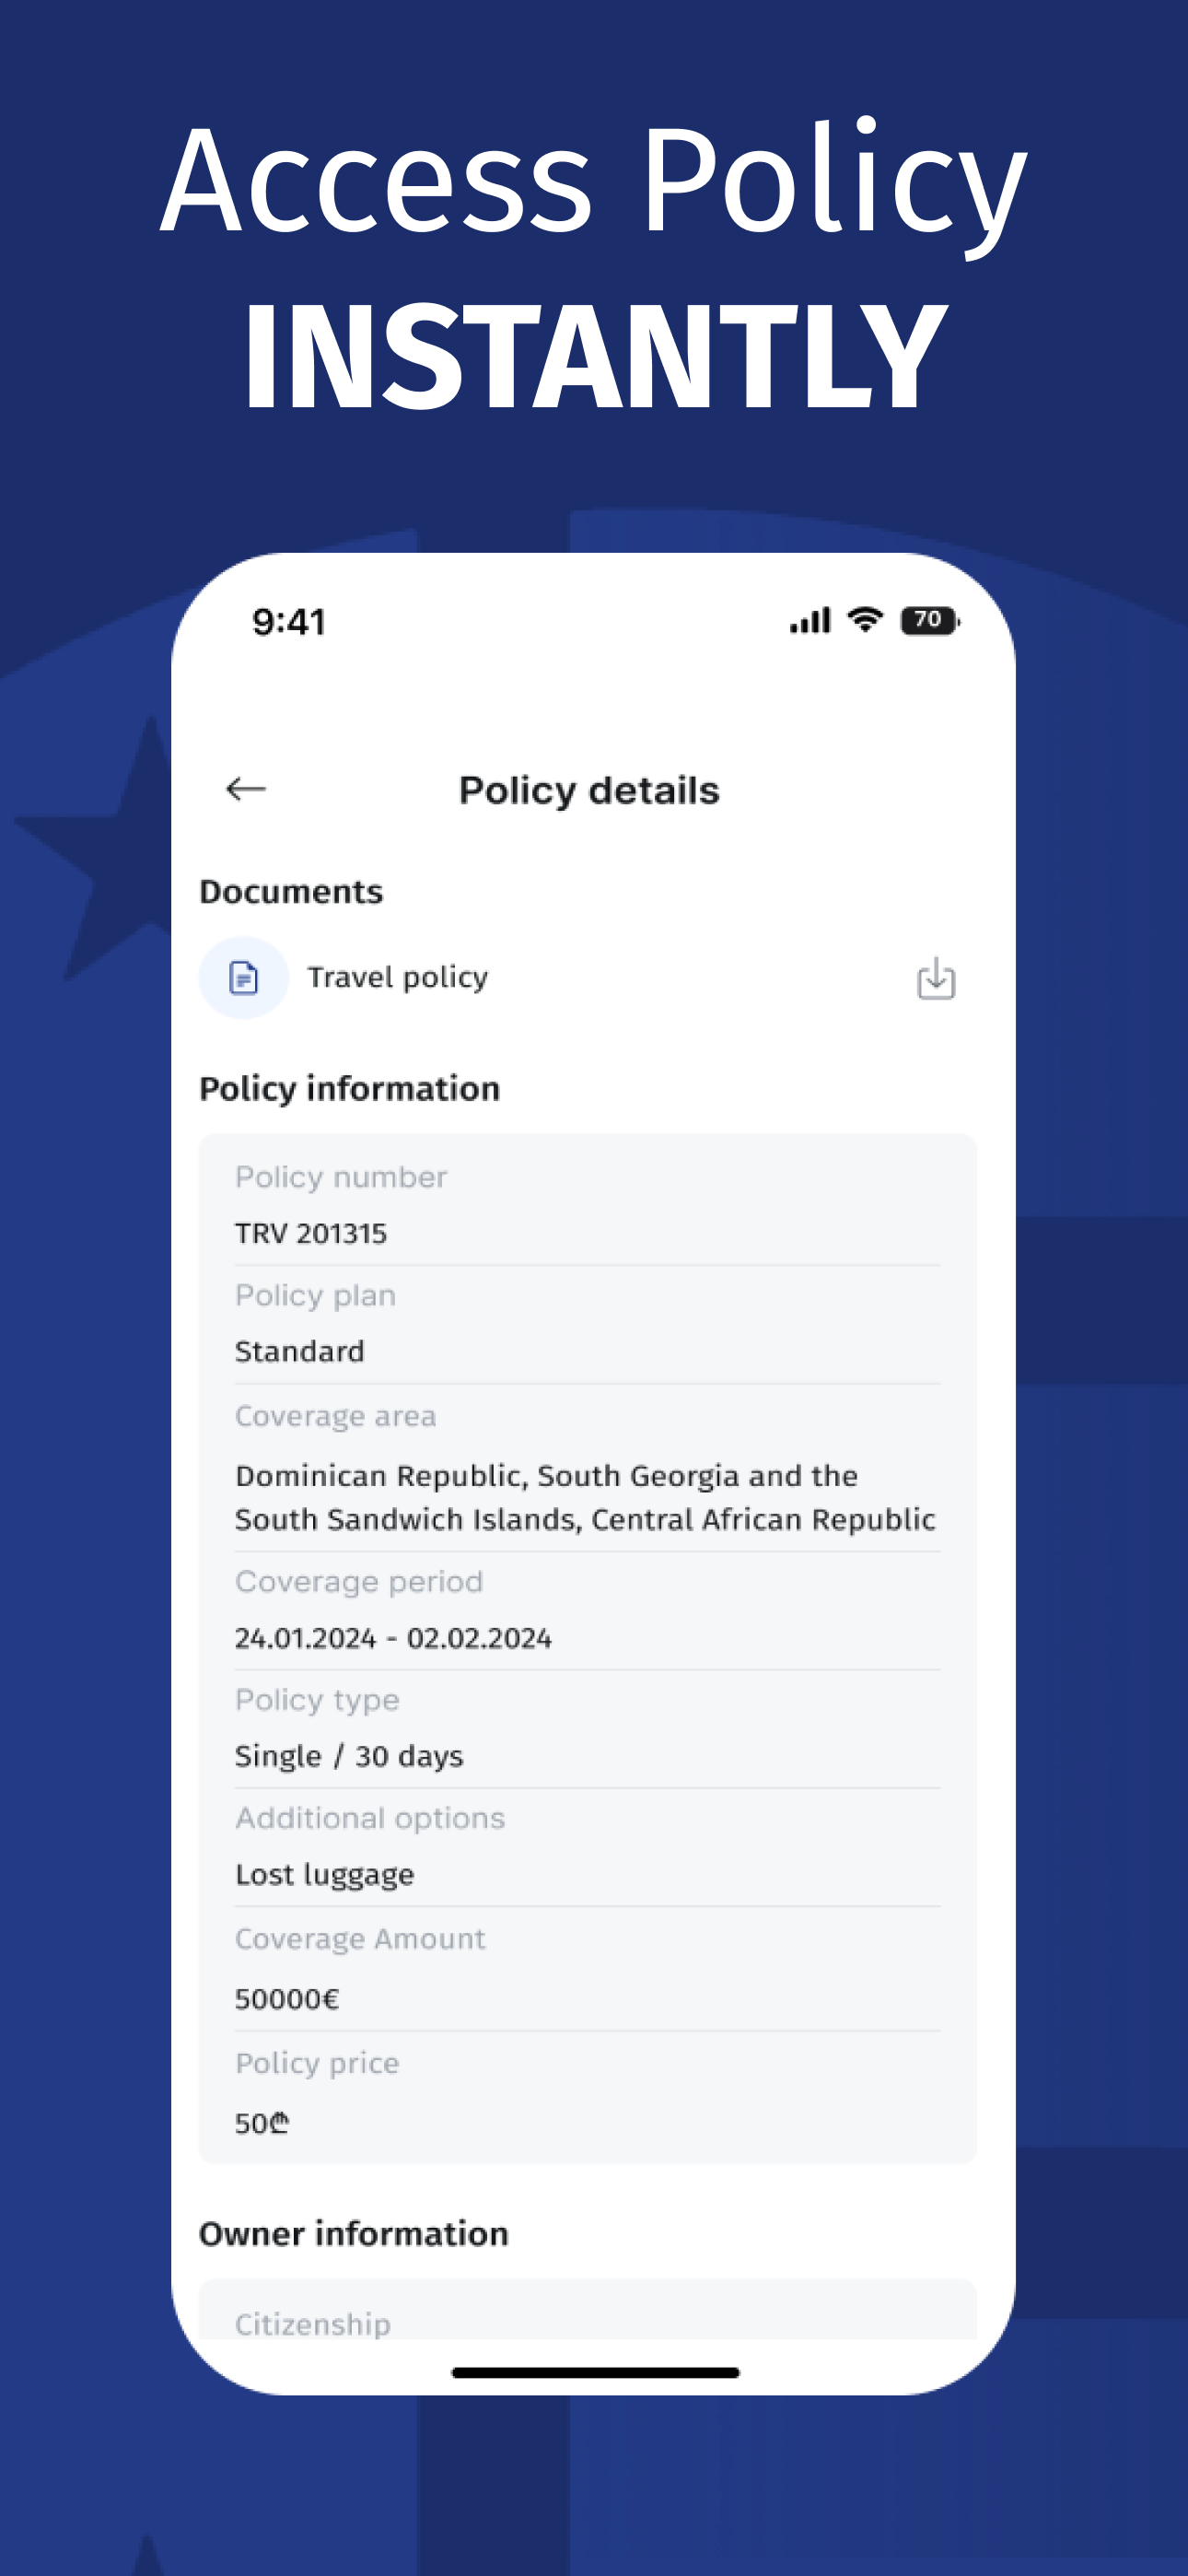Image resolution: width=1188 pixels, height=2576 pixels.
Task: Tap the home indicator bar
Action: click(x=595, y=2372)
